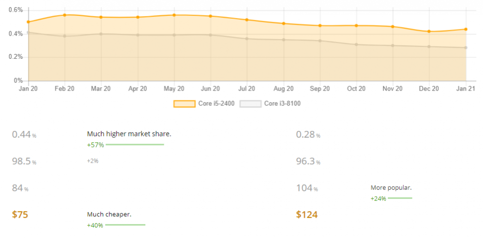This screenshot has width=483, height=238.
Task: Click the small gray +2% figure
Action: 93,160
